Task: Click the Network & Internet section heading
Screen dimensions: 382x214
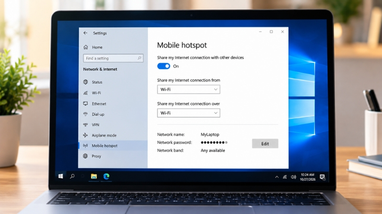Action: coord(100,69)
